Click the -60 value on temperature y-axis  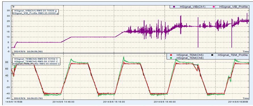click(x=8, y=98)
